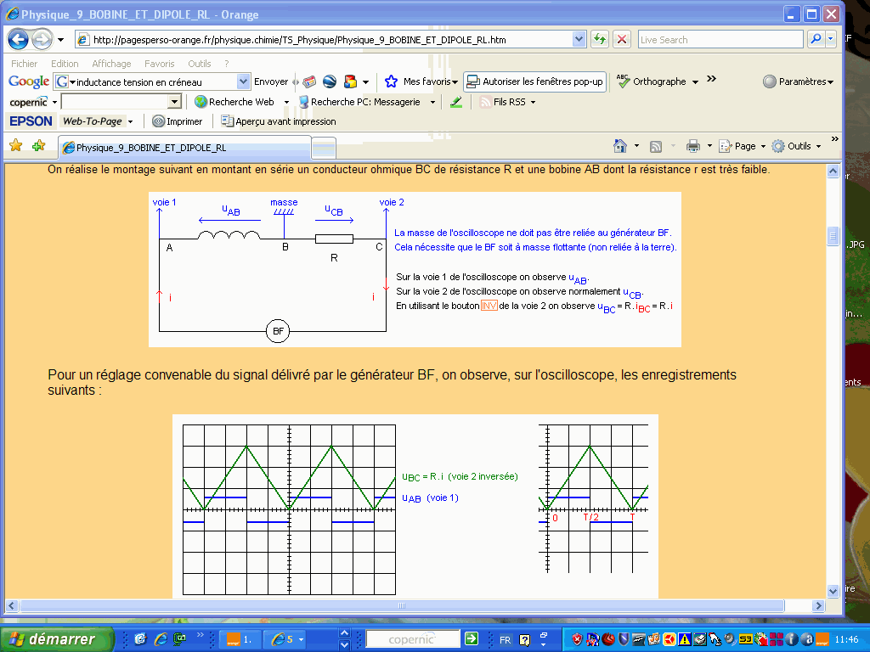Viewport: 870px width, 652px height.
Task: Open the Favoris menu
Action: click(159, 64)
